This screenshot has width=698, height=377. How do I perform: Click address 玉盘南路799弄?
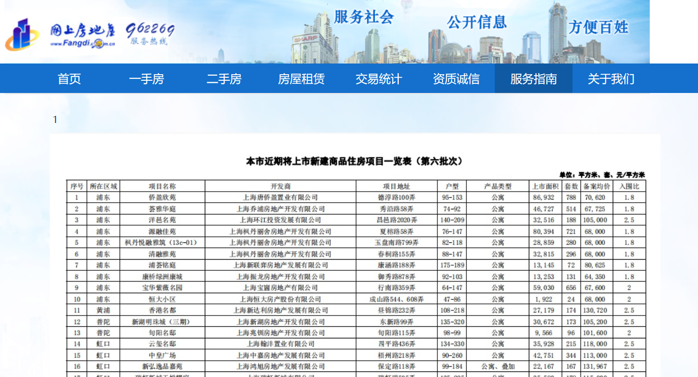click(x=396, y=243)
